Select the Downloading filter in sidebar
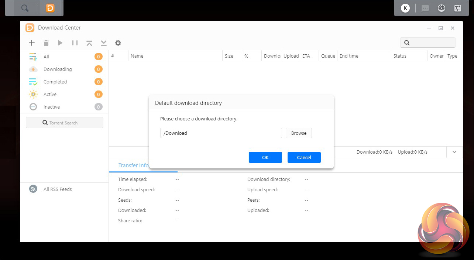This screenshot has height=260, width=474. pyautogui.click(x=58, y=69)
